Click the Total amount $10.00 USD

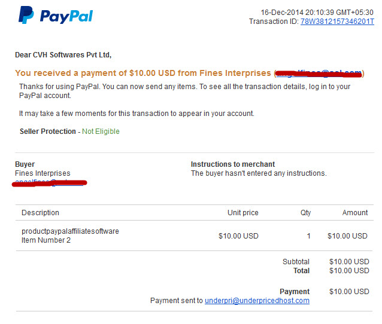(x=349, y=270)
